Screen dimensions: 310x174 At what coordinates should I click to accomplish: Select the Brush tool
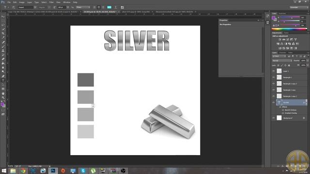click(3, 46)
